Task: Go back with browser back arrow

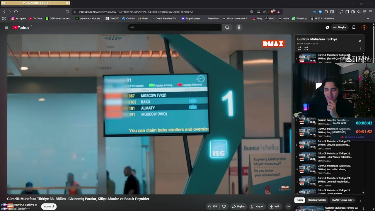Action: 4,12
